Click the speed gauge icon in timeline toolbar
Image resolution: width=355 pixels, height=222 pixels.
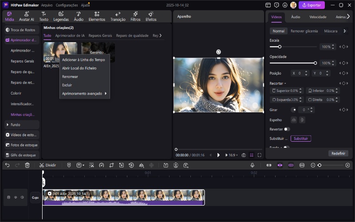(102, 165)
